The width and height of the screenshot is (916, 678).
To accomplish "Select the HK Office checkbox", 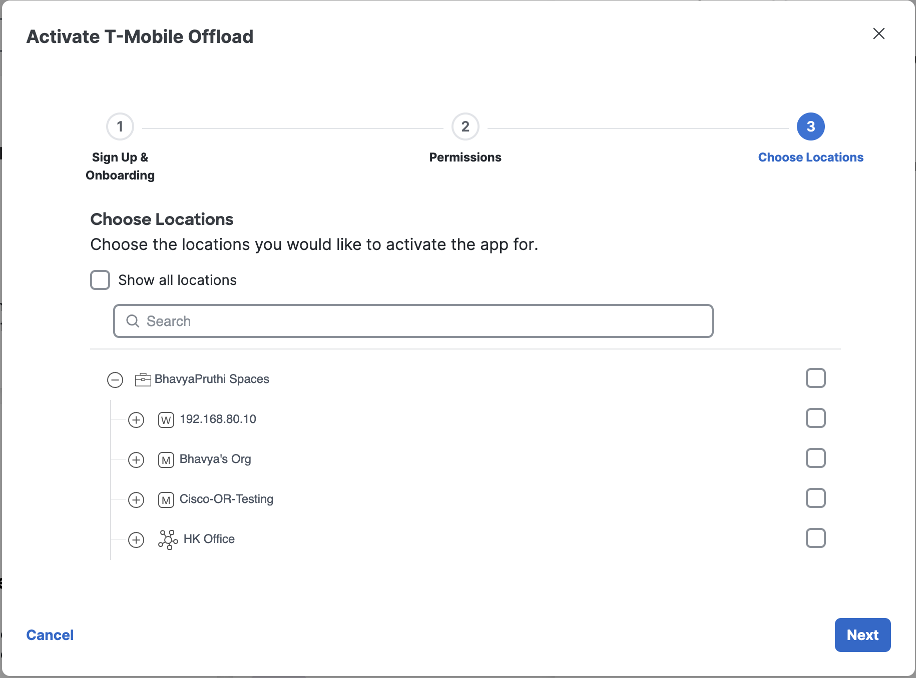I will pyautogui.click(x=816, y=538).
